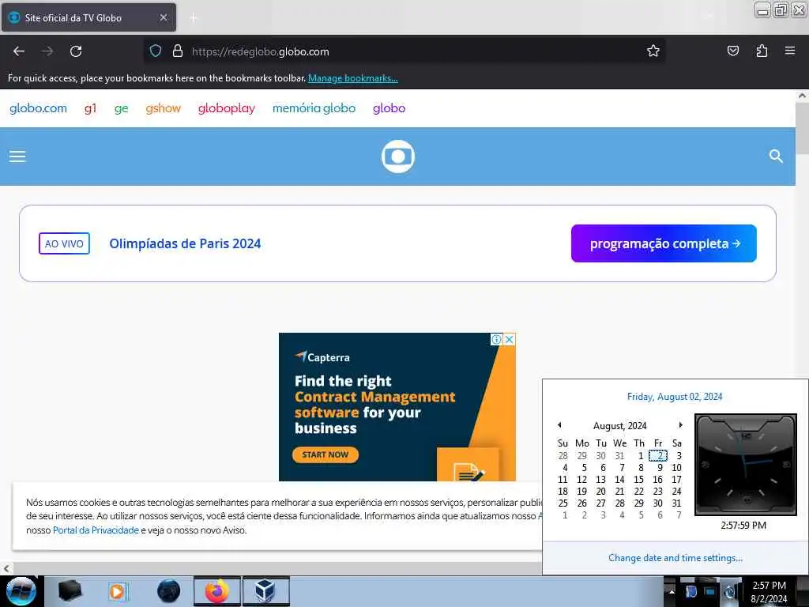This screenshot has height=607, width=809.
Task: Open the Extensions puzzle icon
Action: click(x=762, y=51)
